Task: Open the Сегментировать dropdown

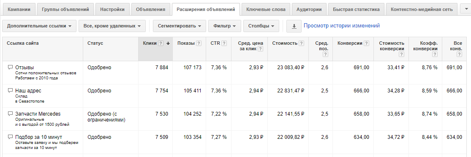Action: [x=180, y=26]
